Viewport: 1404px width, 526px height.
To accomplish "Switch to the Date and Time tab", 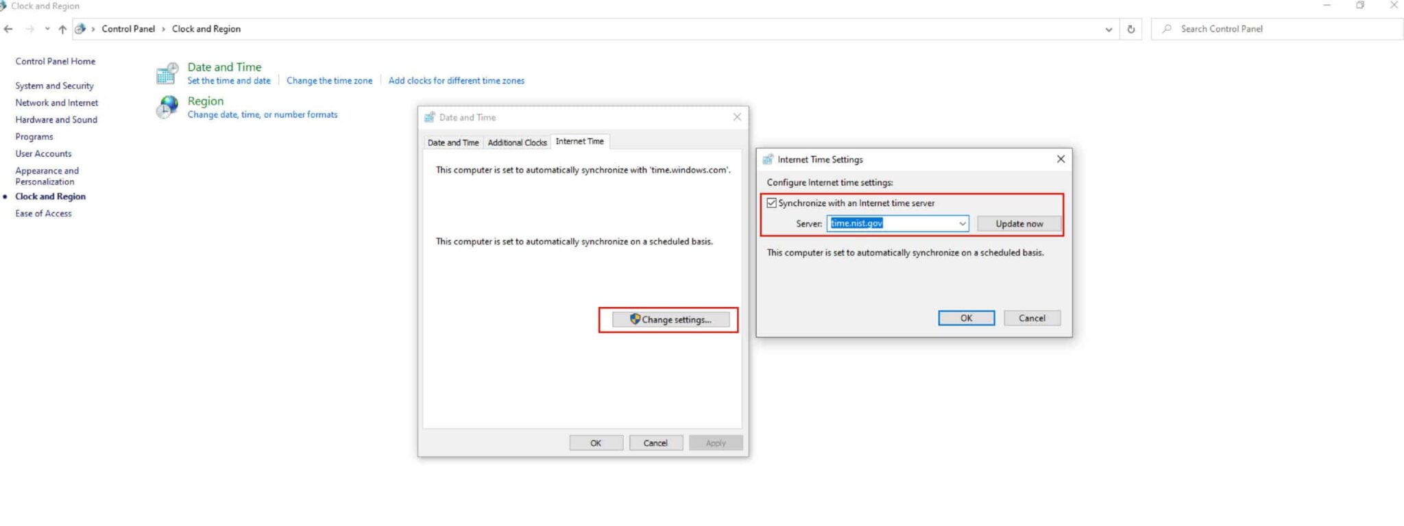I will (452, 142).
